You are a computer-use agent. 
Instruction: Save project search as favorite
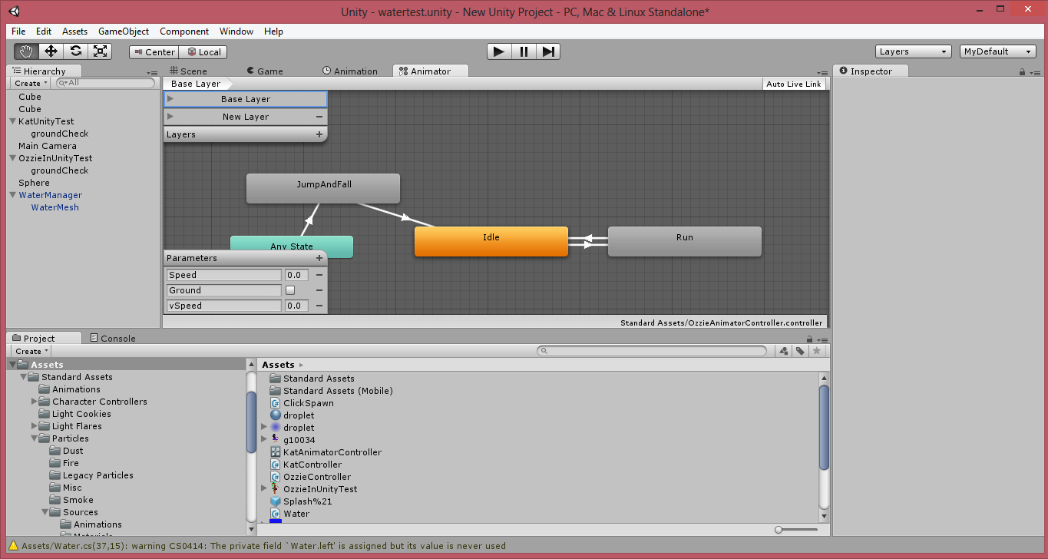tap(817, 351)
